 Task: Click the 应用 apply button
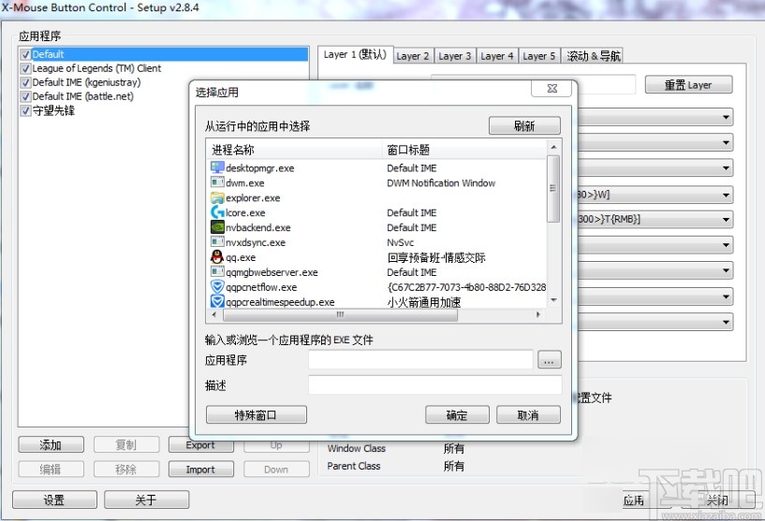[x=633, y=500]
